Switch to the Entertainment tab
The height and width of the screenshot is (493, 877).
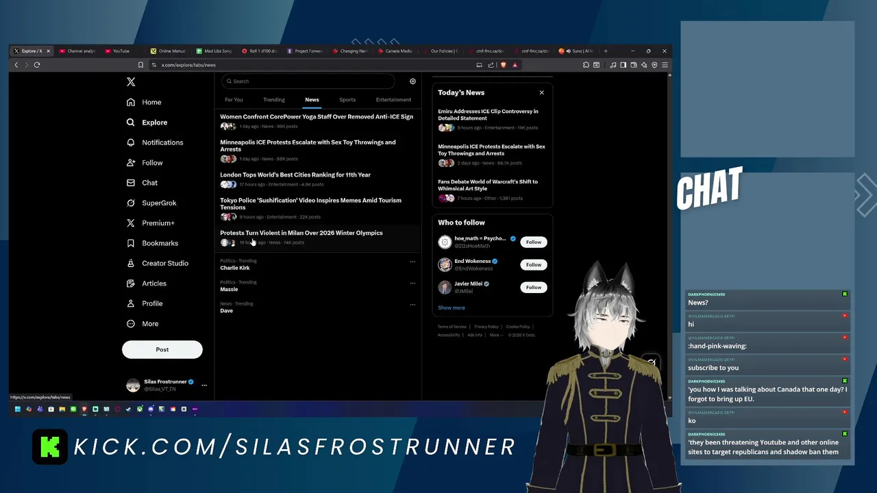coord(393,100)
